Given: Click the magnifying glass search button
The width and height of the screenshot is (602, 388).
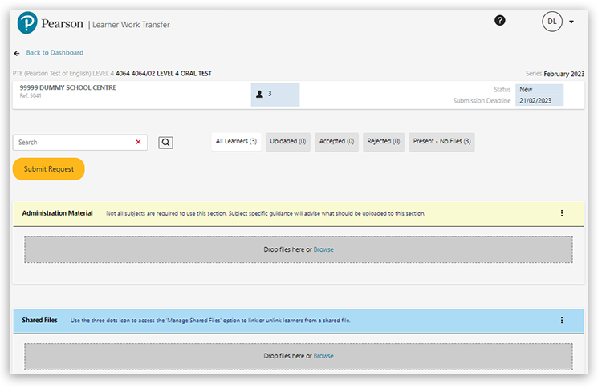Looking at the screenshot, I should click(x=165, y=143).
